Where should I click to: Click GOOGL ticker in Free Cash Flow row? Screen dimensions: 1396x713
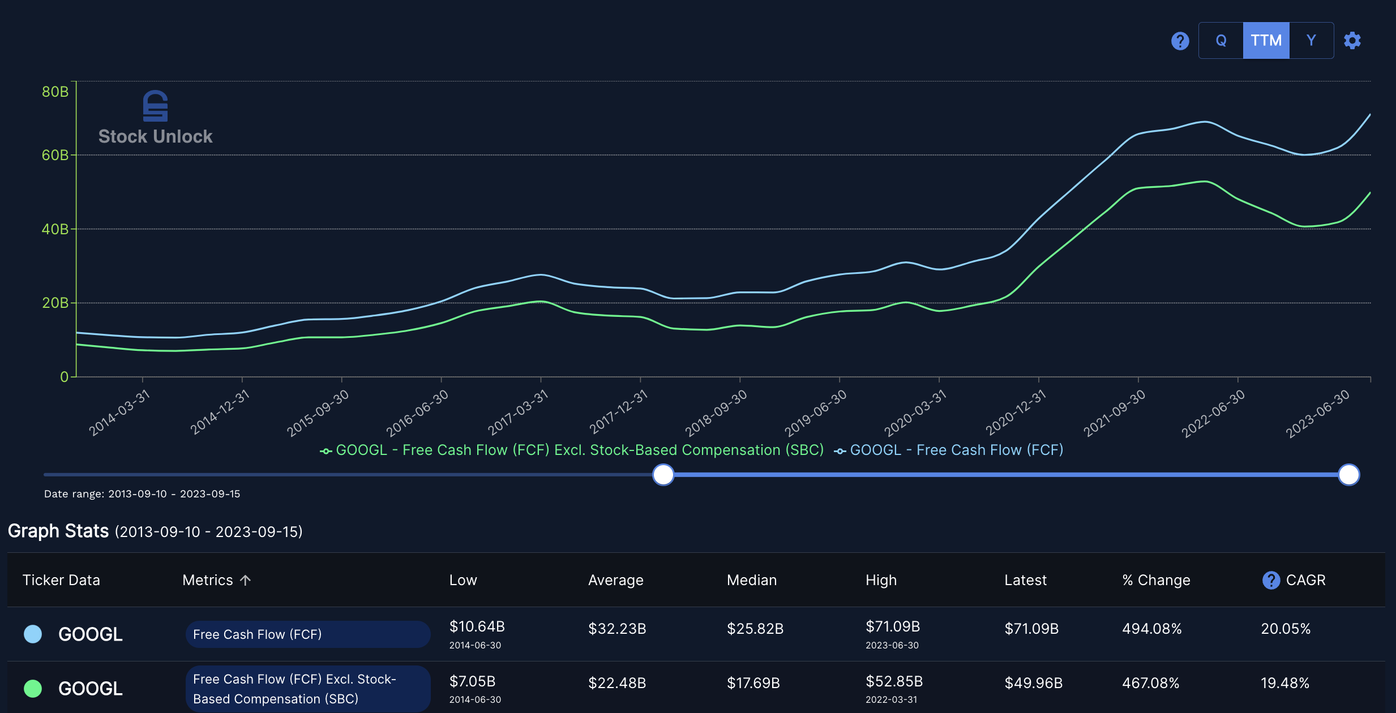(91, 634)
